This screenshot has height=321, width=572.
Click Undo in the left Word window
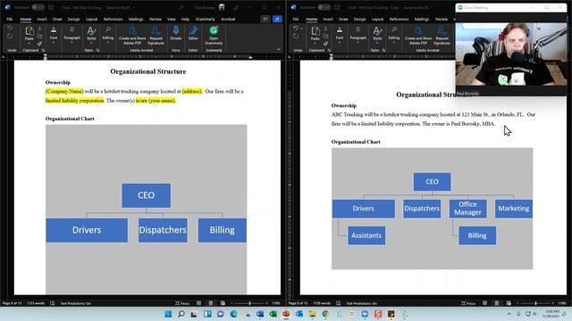tap(10, 29)
